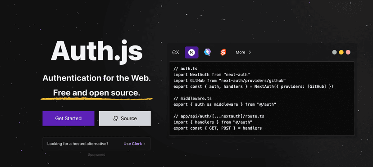Image resolution: width=373 pixels, height=167 pixels.
Task: Switch to the SvelteKit framework icon
Action: [223, 52]
